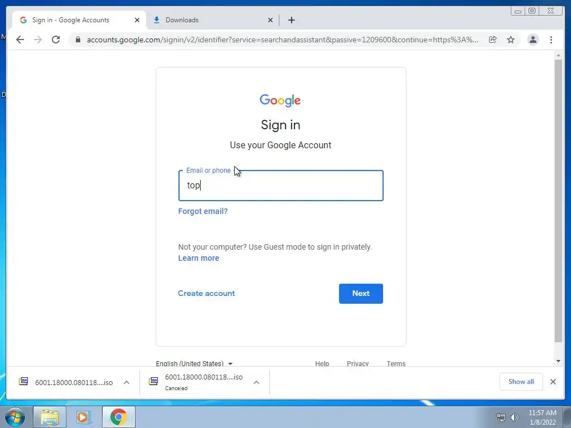Focus the Email or phone field
Image resolution: width=571 pixels, height=428 pixels.
click(281, 186)
